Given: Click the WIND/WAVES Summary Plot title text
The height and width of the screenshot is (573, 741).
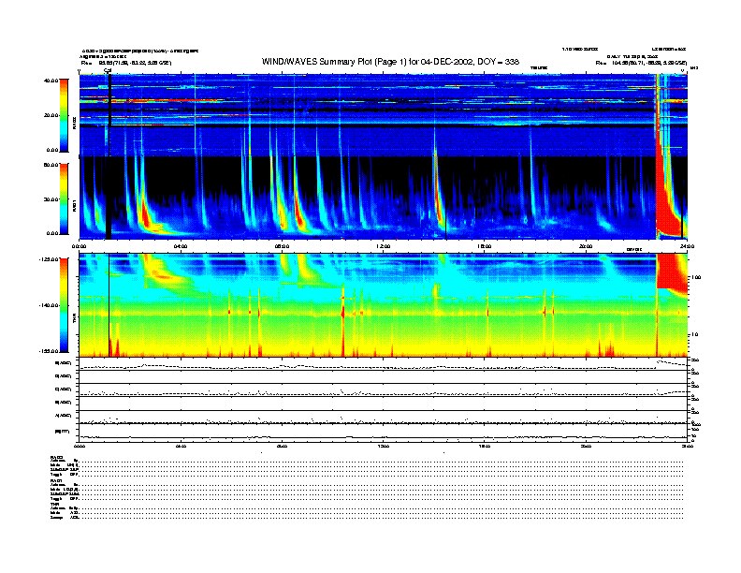Looking at the screenshot, I should coord(390,62).
